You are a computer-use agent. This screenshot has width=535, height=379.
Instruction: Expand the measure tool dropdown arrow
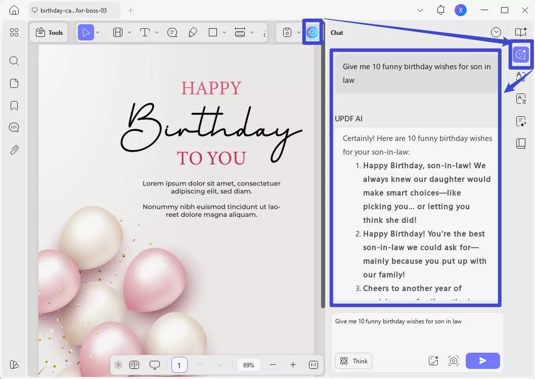click(252, 32)
